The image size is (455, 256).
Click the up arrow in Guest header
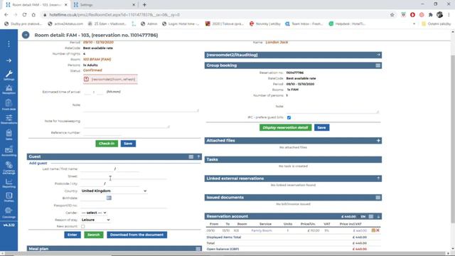point(198,156)
